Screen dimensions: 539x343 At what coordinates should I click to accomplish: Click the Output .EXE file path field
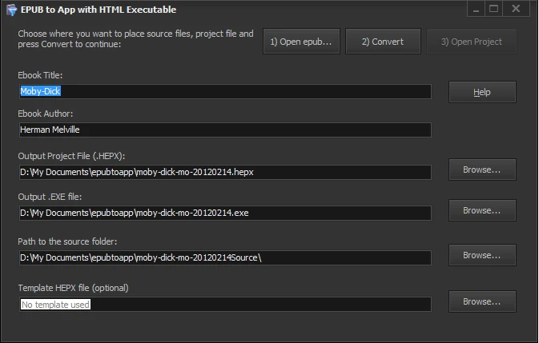[x=224, y=213]
